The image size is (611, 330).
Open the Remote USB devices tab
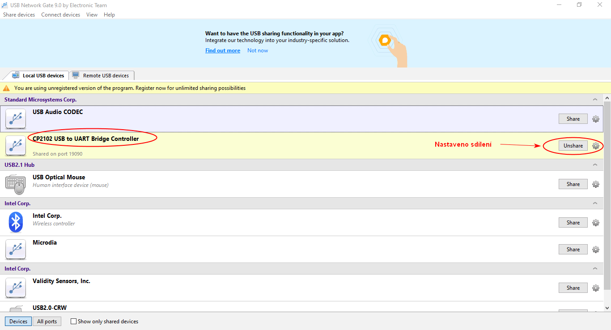pyautogui.click(x=102, y=76)
